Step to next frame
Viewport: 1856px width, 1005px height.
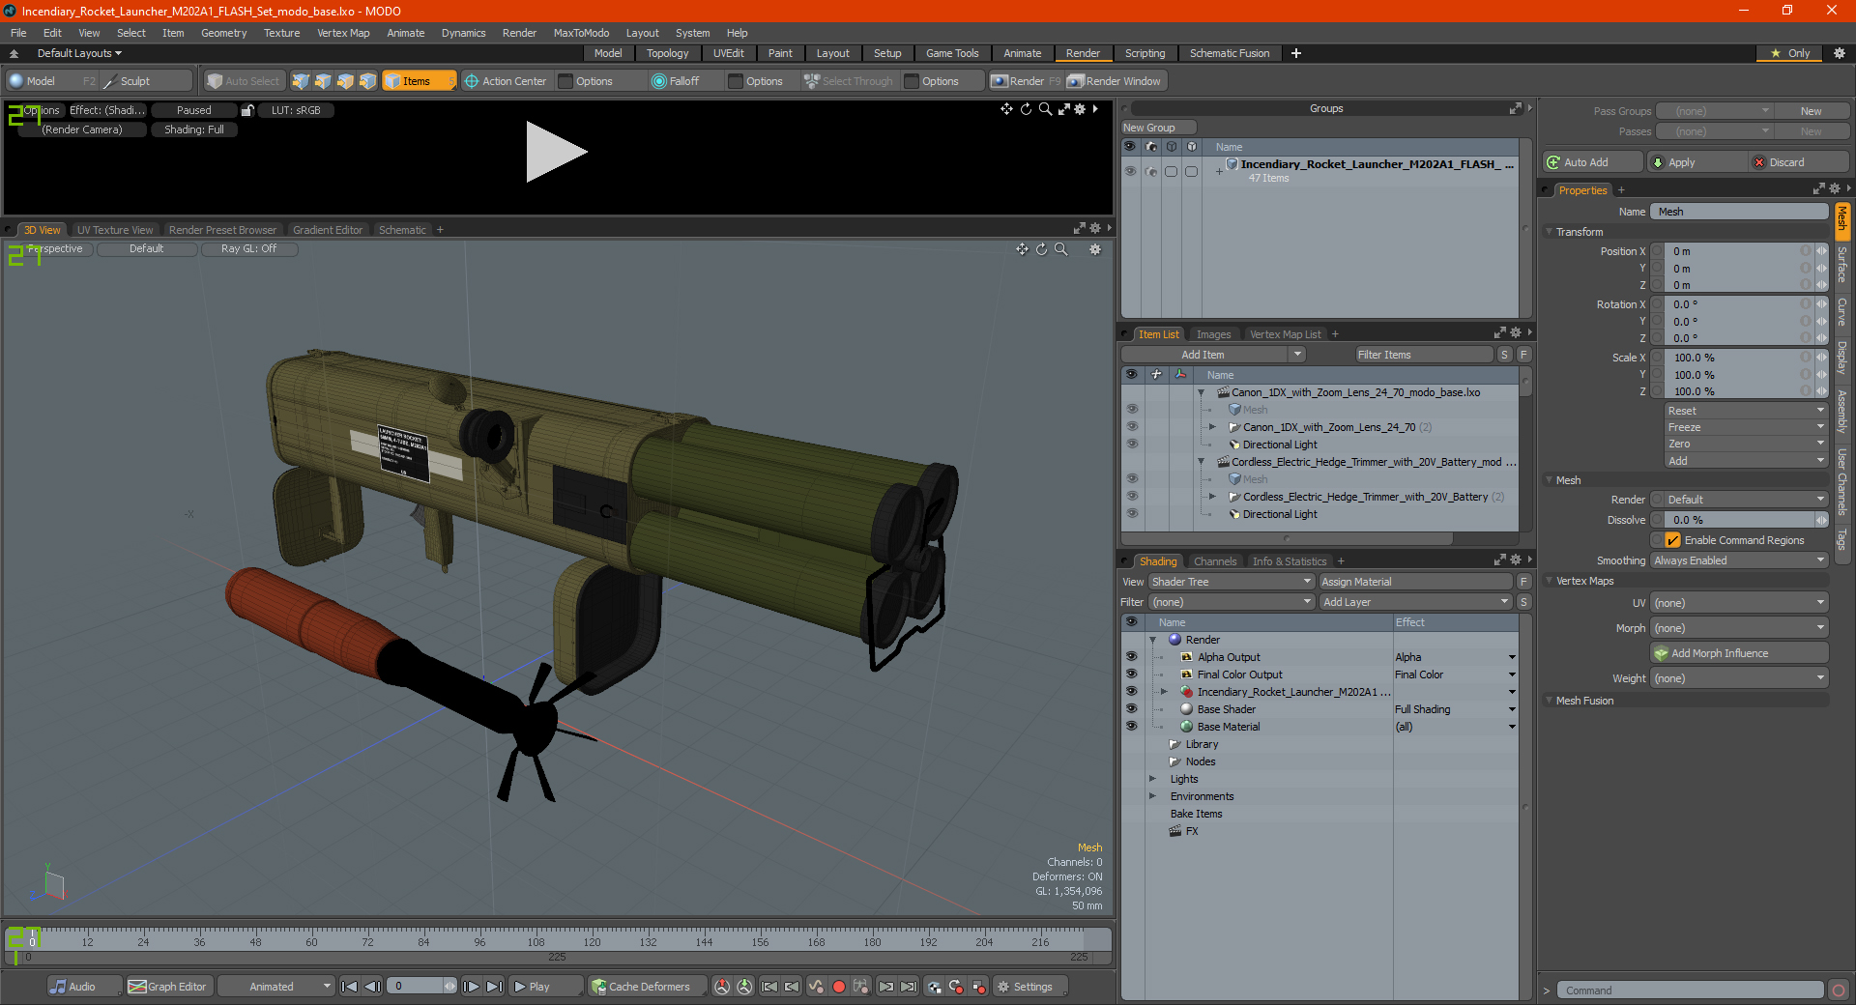click(471, 987)
